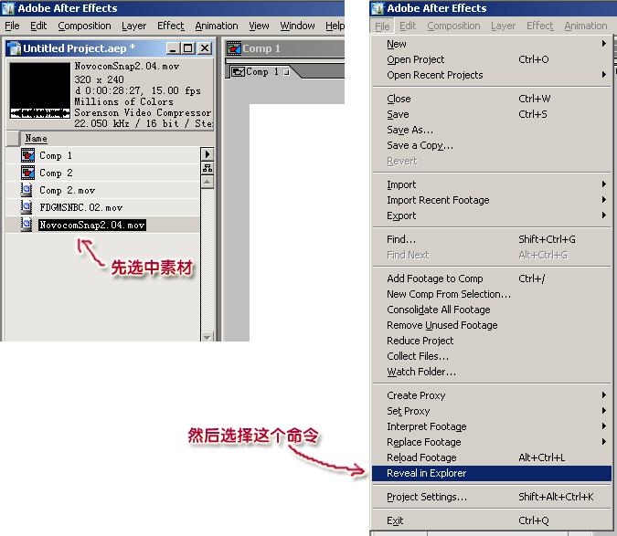Choose Save a Copy... menu entry
The height and width of the screenshot is (536, 617).
point(492,145)
